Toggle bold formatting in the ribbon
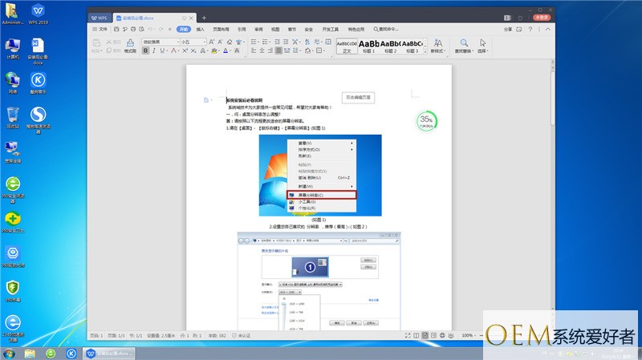This screenshot has height=360, width=642. (x=145, y=50)
